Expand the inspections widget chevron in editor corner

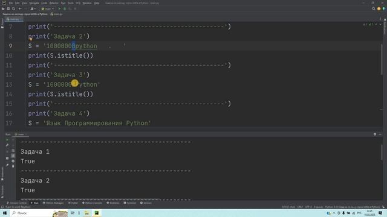pos(380,24)
